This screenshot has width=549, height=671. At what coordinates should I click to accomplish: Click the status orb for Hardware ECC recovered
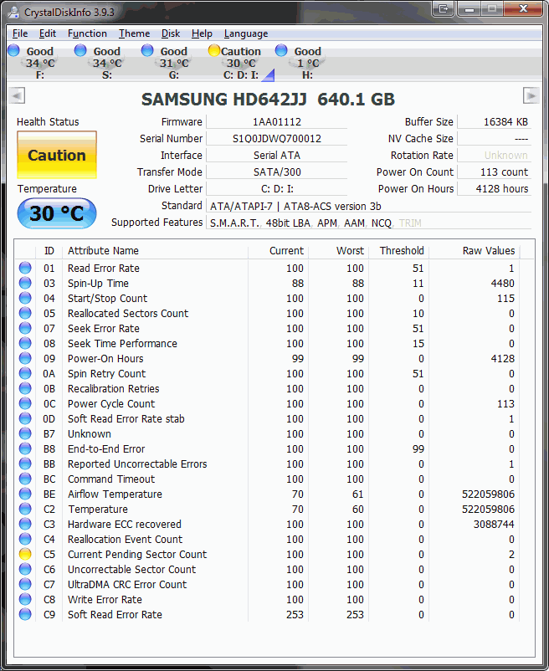pos(25,524)
